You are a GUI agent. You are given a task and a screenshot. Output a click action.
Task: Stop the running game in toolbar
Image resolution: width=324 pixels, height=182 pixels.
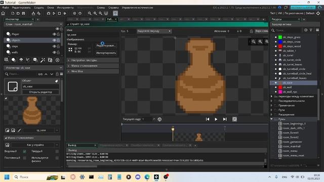pos(59,14)
